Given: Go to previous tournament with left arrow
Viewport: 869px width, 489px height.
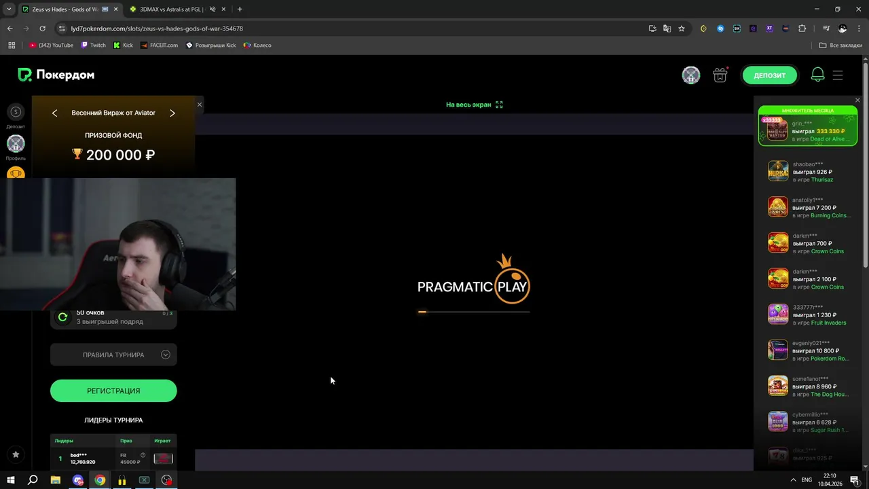Looking at the screenshot, I should (54, 113).
